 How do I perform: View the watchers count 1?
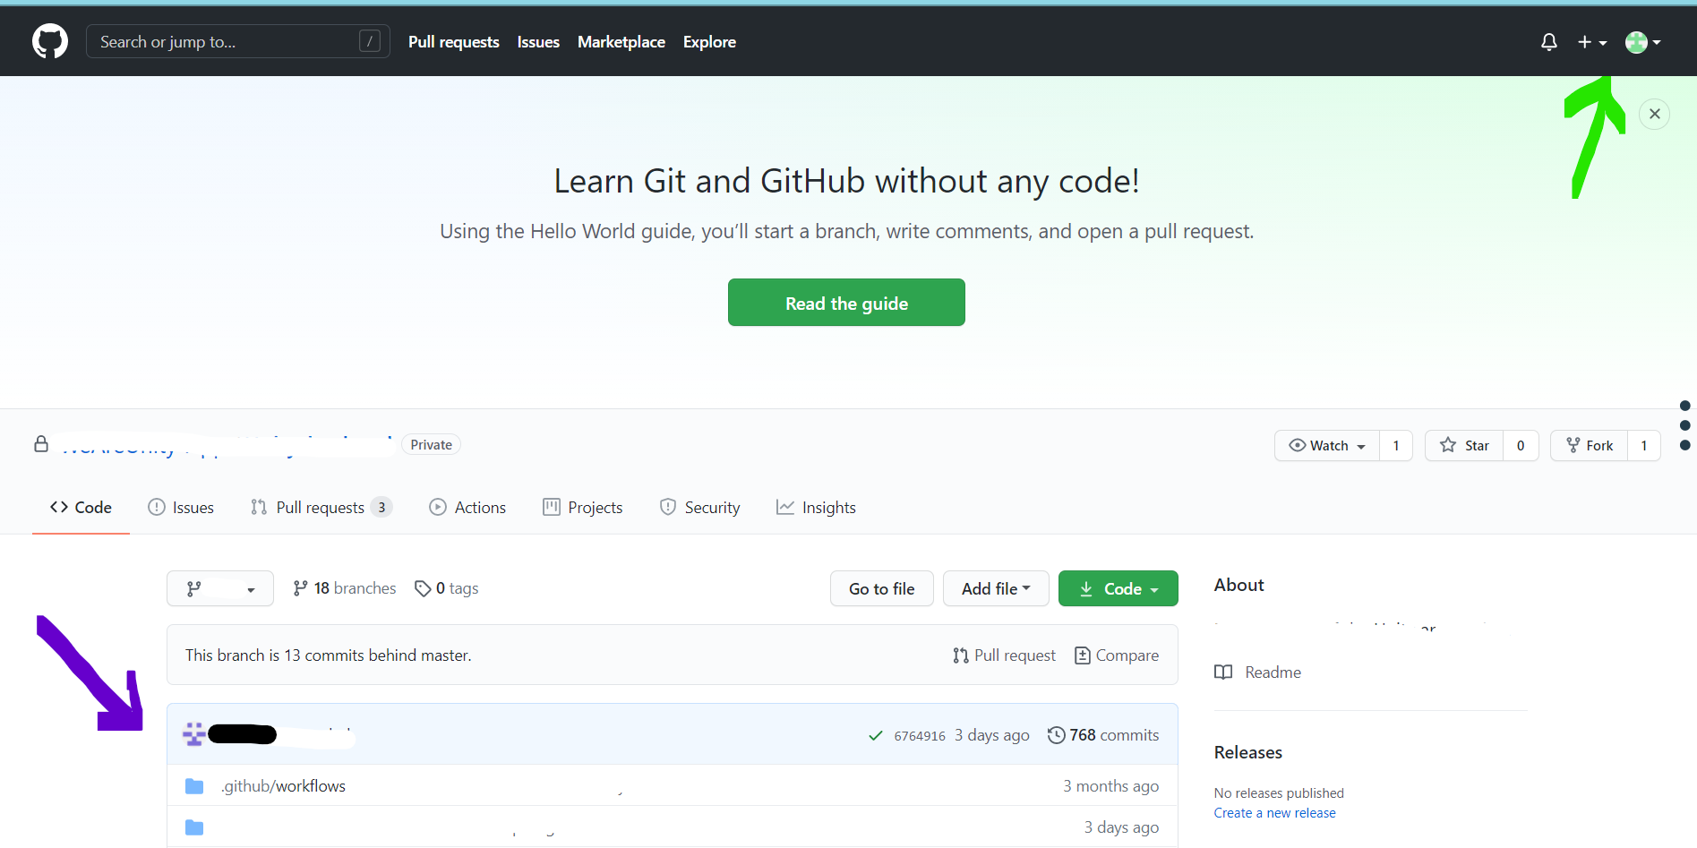coord(1396,446)
